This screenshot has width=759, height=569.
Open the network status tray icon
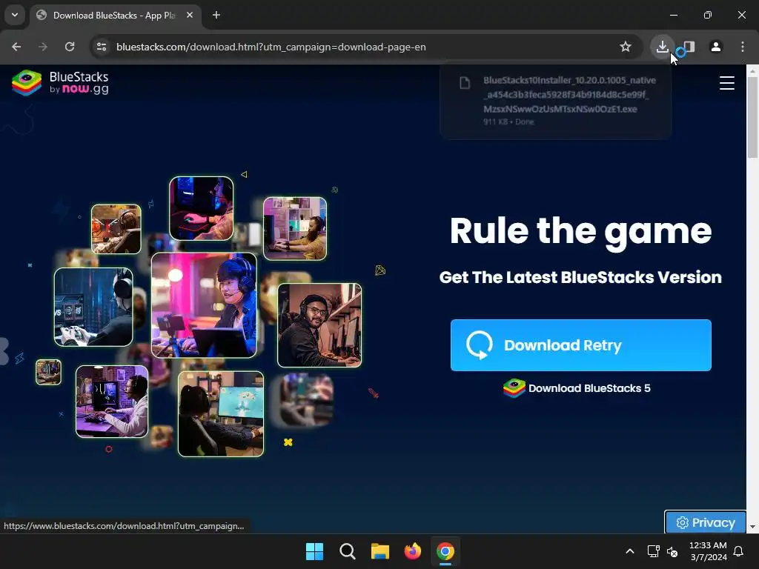654,551
